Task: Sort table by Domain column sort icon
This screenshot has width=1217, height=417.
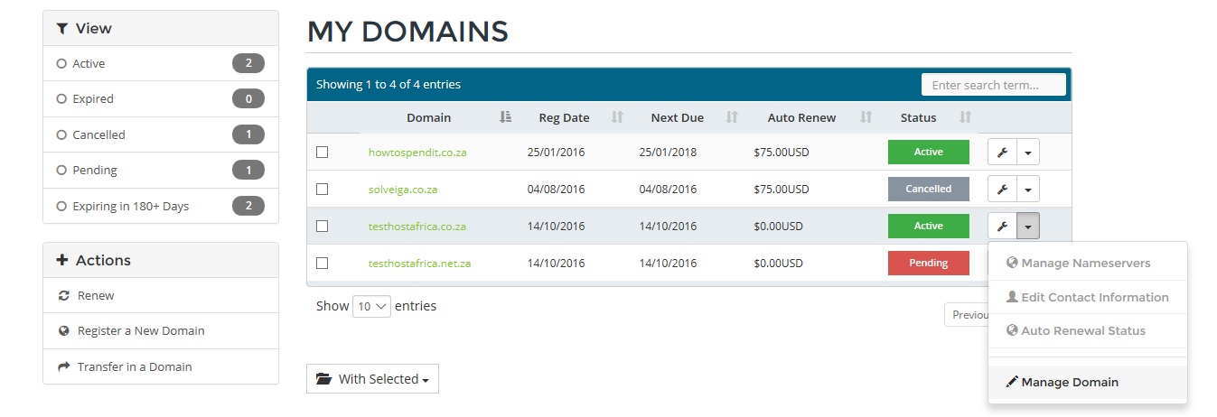Action: tap(506, 117)
